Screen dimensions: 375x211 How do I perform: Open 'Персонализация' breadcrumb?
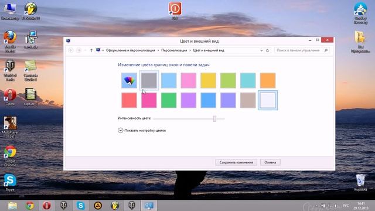(x=174, y=50)
